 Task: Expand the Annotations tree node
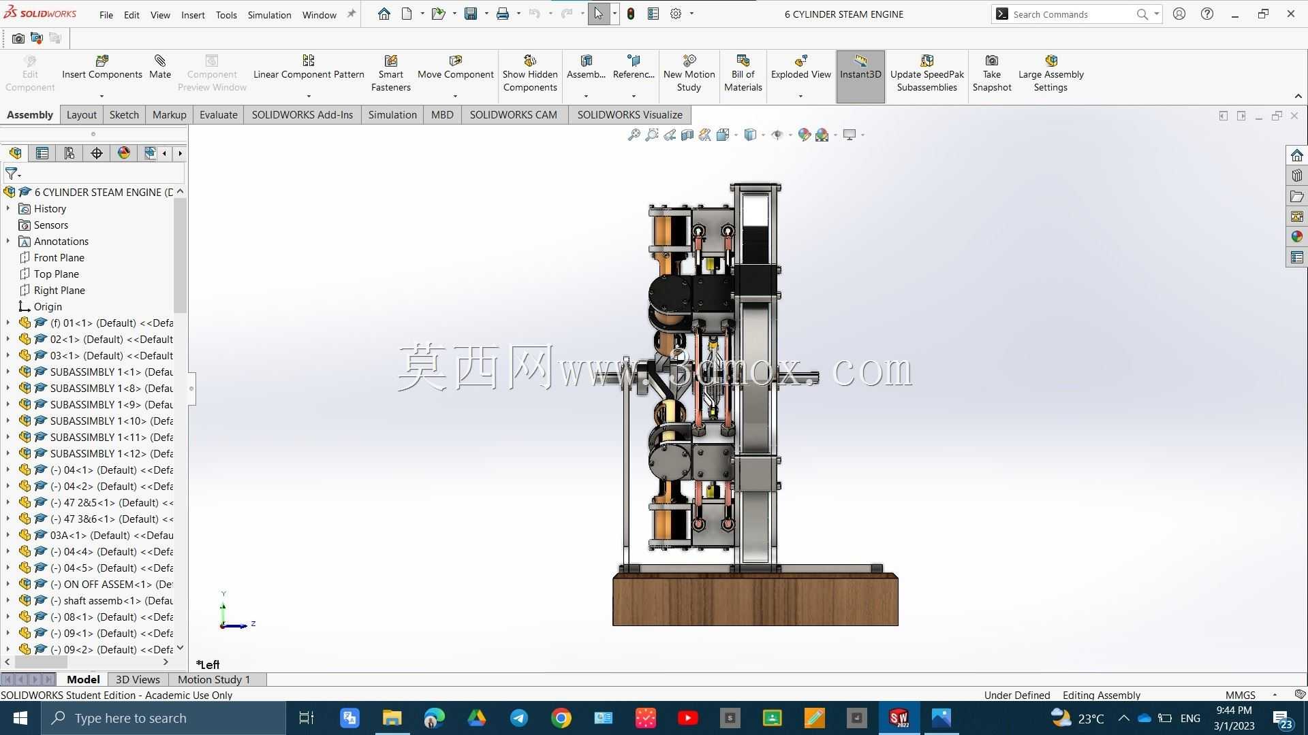[8, 242]
